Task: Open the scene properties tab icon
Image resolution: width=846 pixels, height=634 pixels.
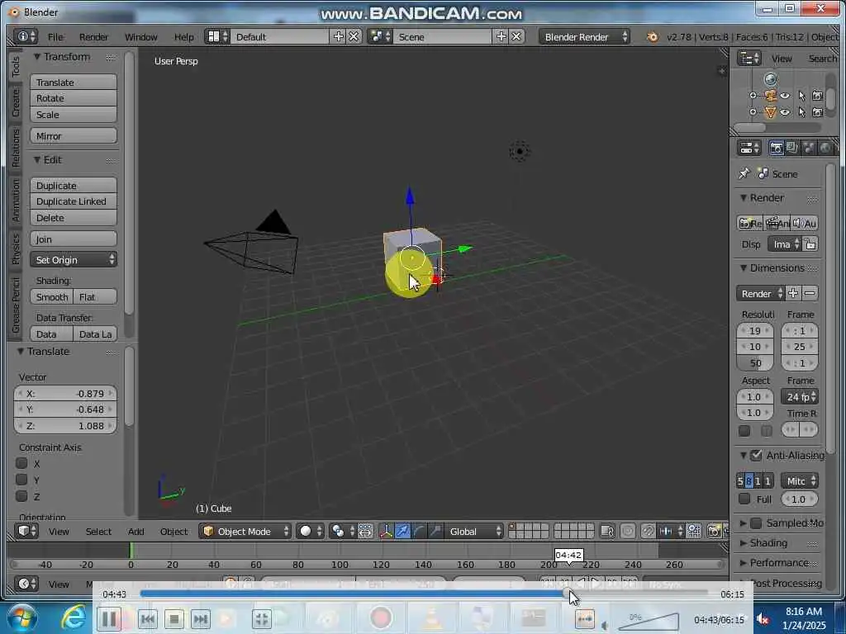Action: (x=808, y=148)
